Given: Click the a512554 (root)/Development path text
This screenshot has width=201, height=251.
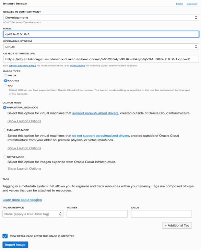Looking at the screenshot, I should (22, 22).
